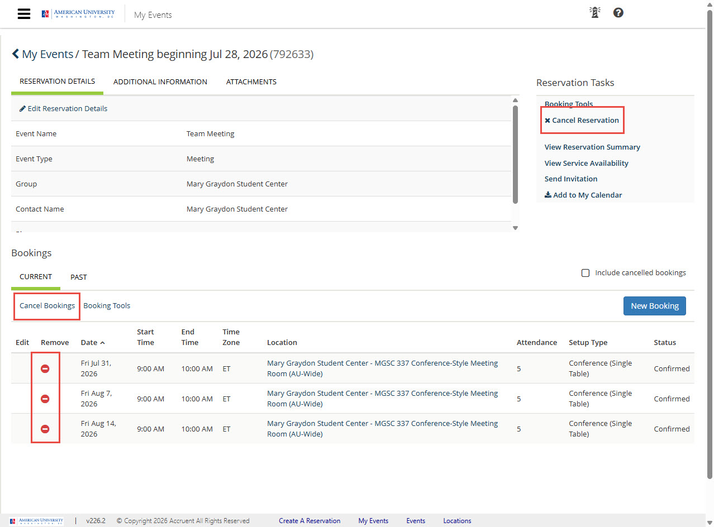Select the Event Type value Meeting
This screenshot has width=714, height=527.
(201, 159)
